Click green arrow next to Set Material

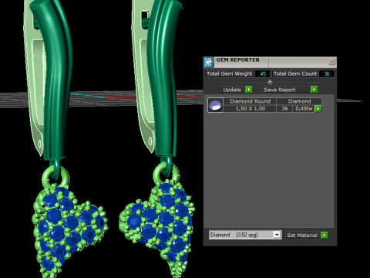(x=325, y=235)
